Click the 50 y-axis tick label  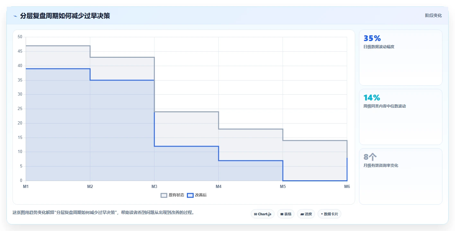tap(20, 37)
